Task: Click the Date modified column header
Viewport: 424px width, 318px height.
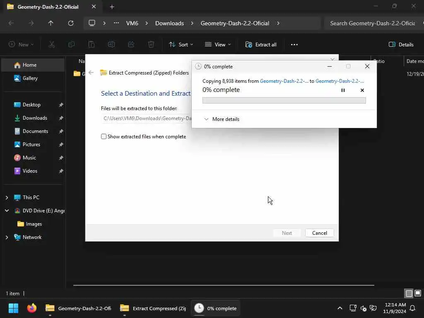Action: point(414,61)
